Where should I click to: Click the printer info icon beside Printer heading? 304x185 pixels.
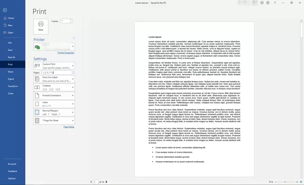pos(74,38)
